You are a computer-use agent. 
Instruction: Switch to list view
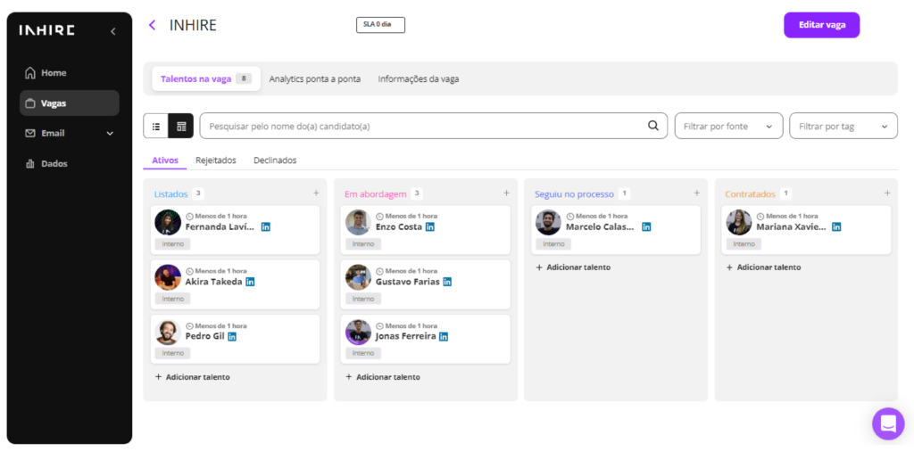(155, 126)
